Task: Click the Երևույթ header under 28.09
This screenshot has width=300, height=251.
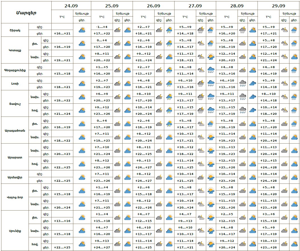Action: [247, 13]
